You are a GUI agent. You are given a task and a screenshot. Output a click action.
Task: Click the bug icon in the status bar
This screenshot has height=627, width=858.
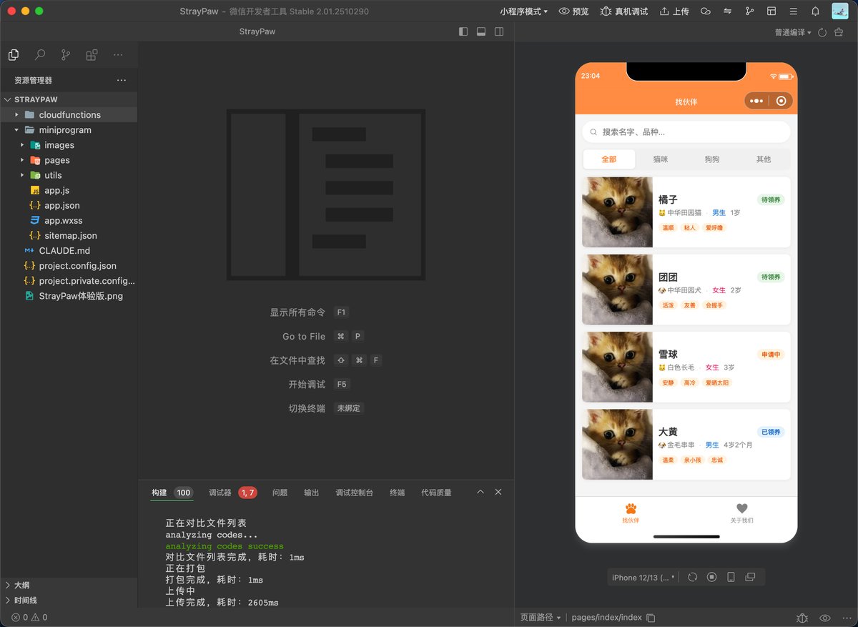[802, 618]
